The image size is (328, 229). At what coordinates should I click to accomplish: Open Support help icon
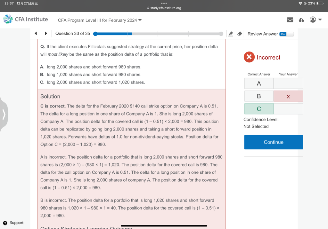click(5, 223)
